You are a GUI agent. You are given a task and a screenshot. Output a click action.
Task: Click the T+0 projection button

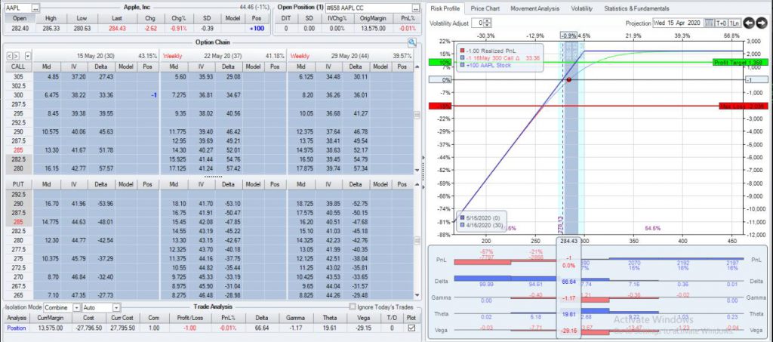[721, 23]
